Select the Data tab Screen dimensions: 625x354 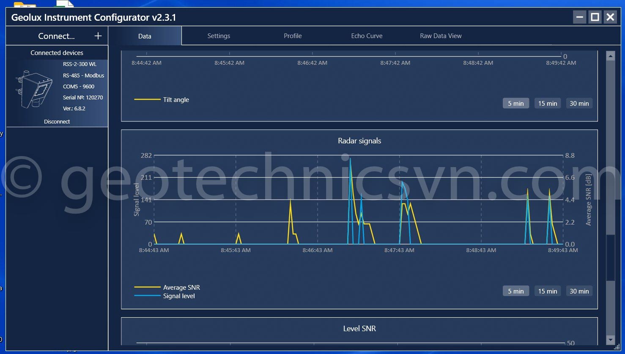click(145, 36)
